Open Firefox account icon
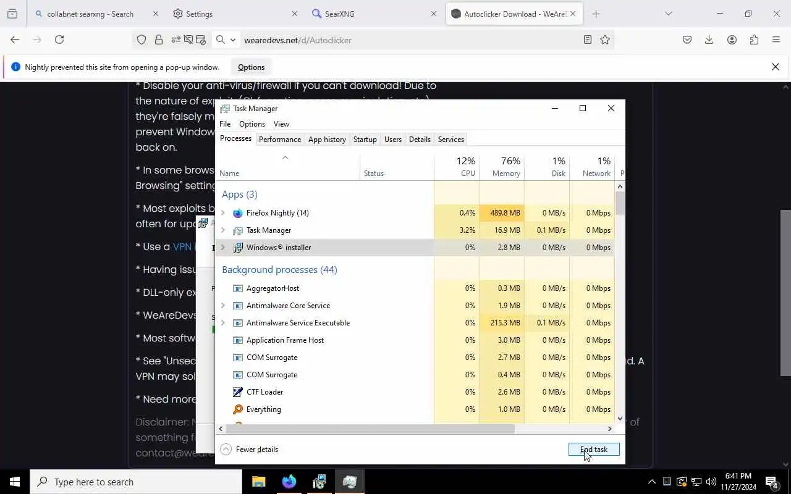791x494 pixels. pos(732,40)
